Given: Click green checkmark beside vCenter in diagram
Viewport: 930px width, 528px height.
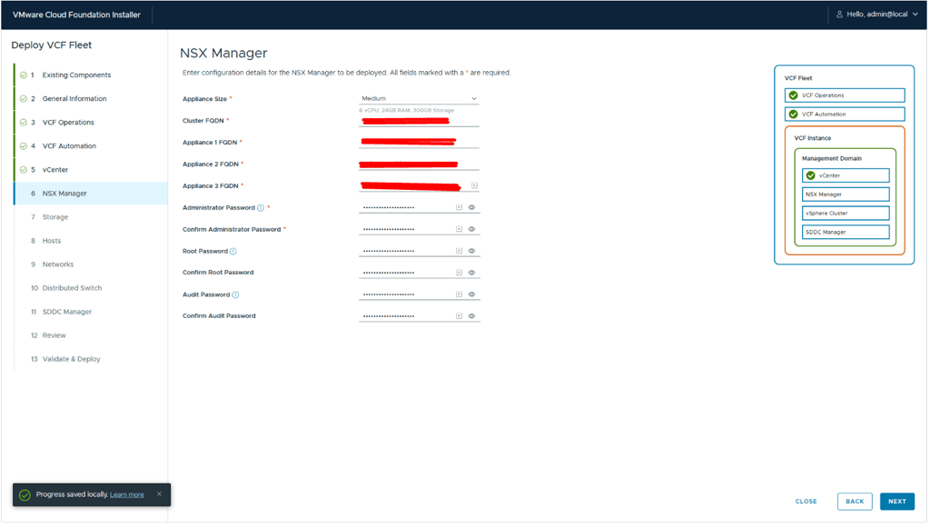Looking at the screenshot, I should click(x=812, y=176).
